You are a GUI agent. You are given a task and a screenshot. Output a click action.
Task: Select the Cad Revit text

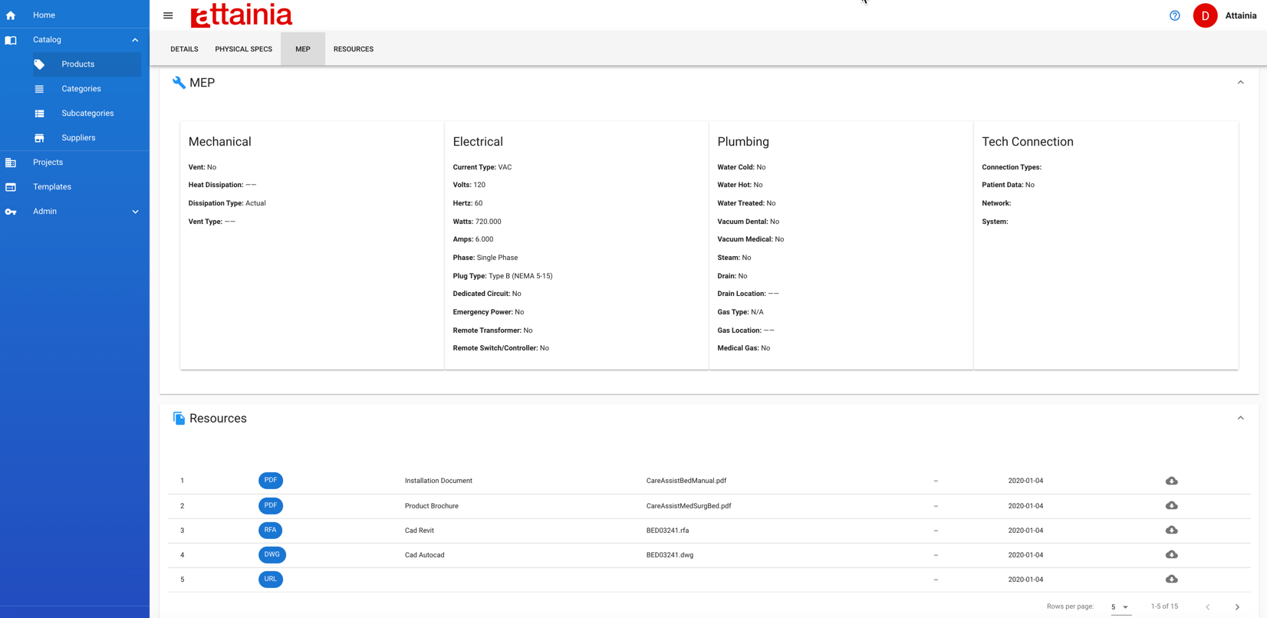[420, 531]
